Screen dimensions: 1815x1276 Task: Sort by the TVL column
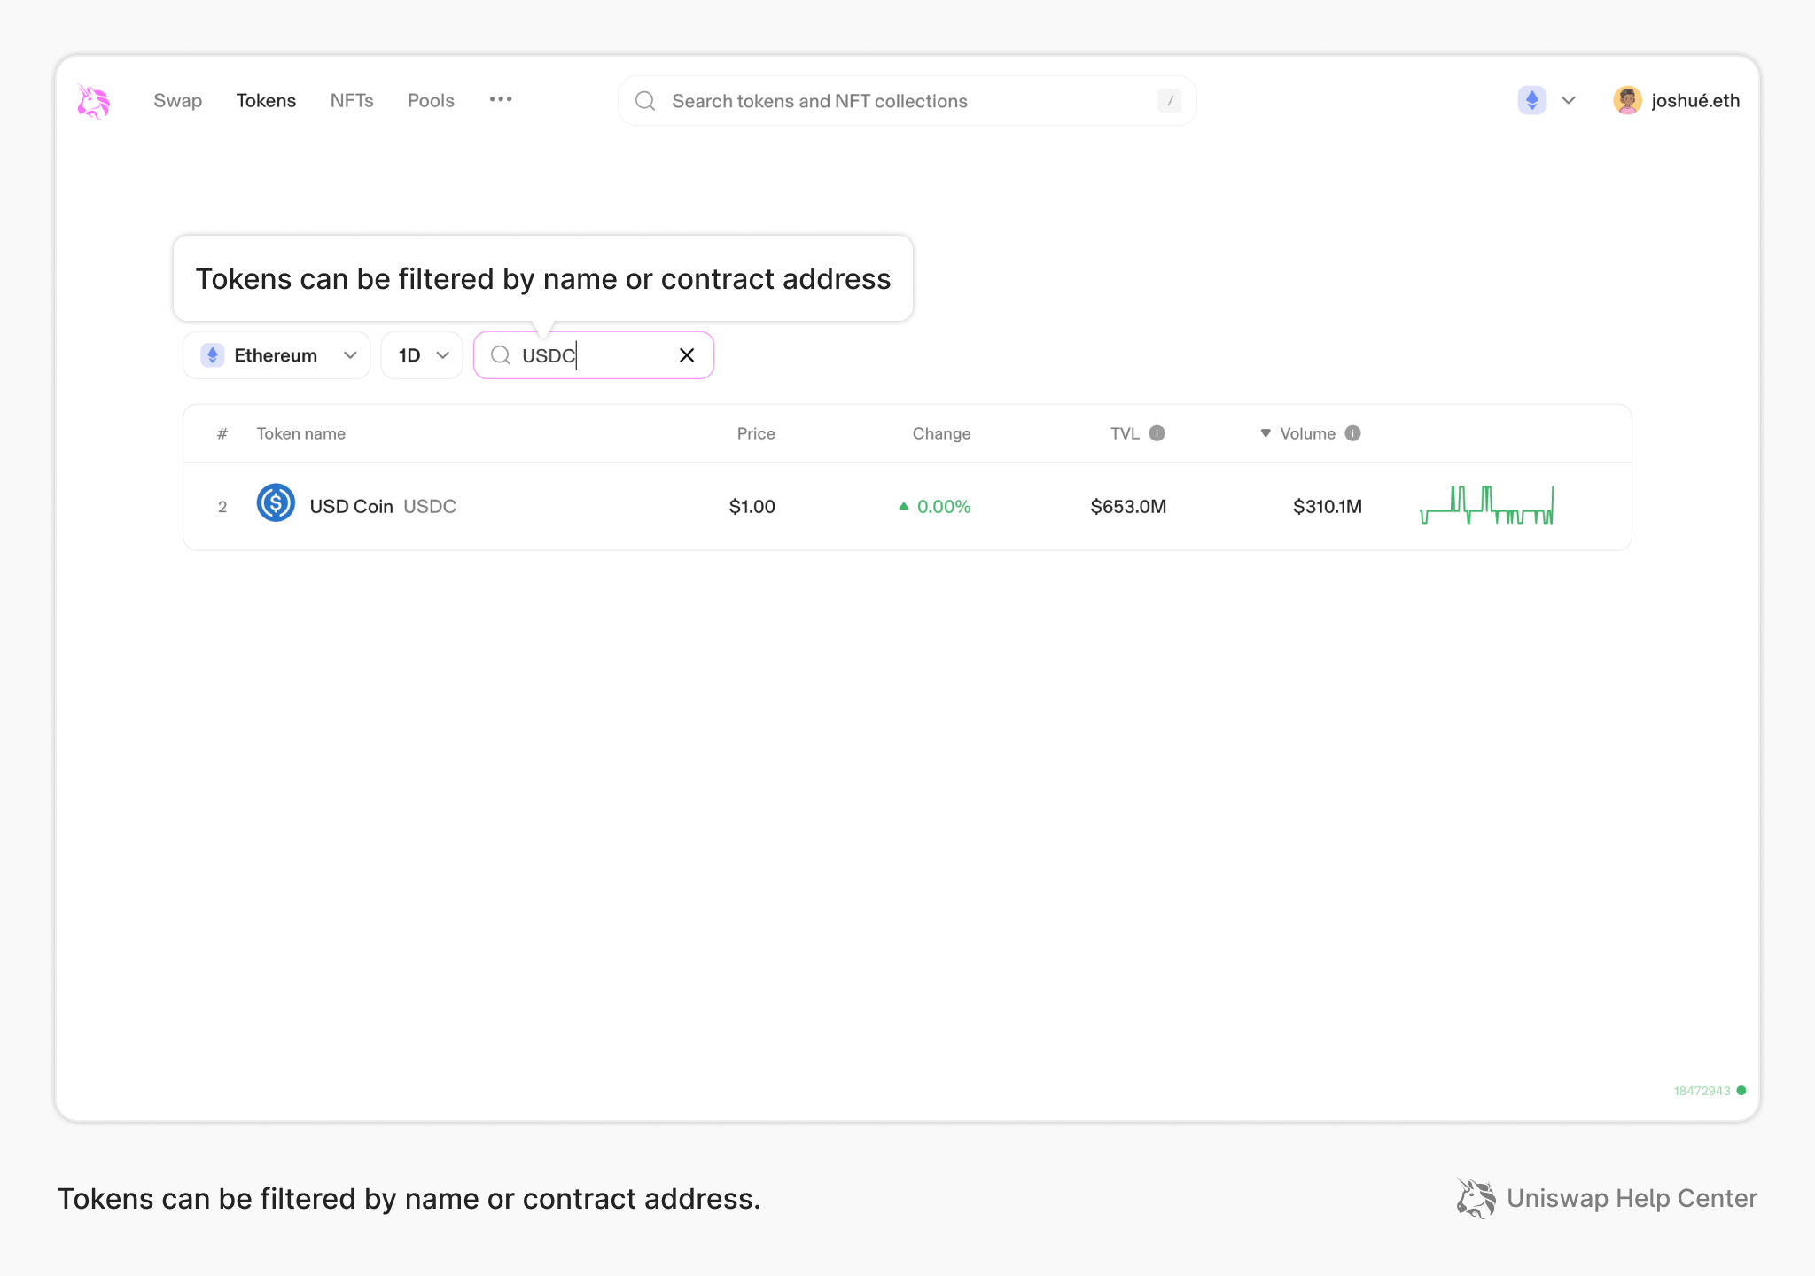pos(1125,433)
